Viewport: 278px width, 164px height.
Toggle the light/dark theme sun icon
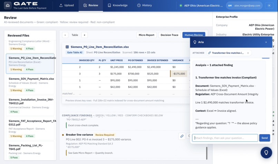click(x=269, y=6)
